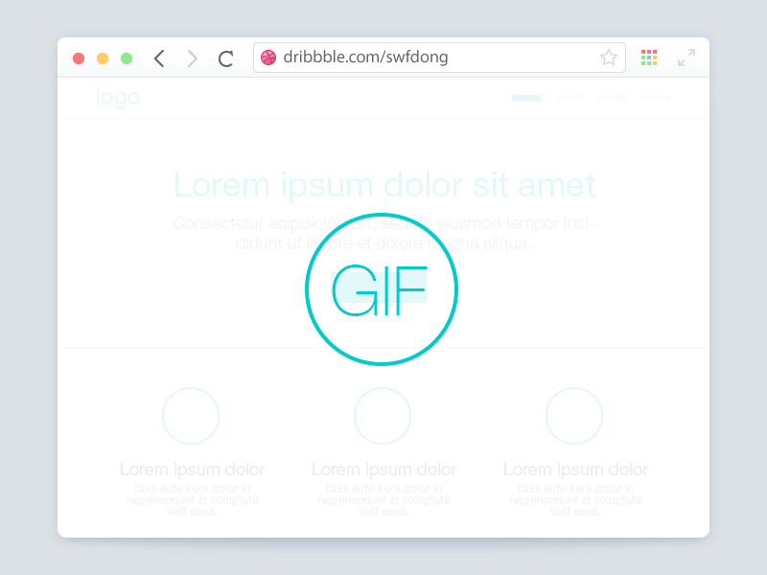Select the third navigation dash in the header
The width and height of the screenshot is (767, 575).
613,98
